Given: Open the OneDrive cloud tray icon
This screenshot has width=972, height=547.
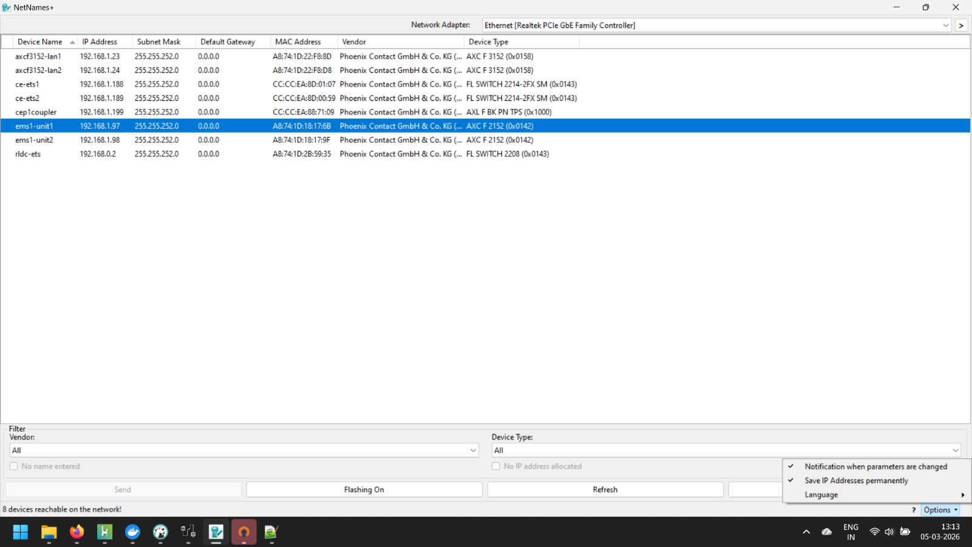Looking at the screenshot, I should 827,532.
